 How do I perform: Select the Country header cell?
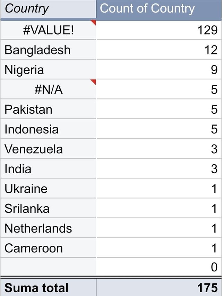48,9
